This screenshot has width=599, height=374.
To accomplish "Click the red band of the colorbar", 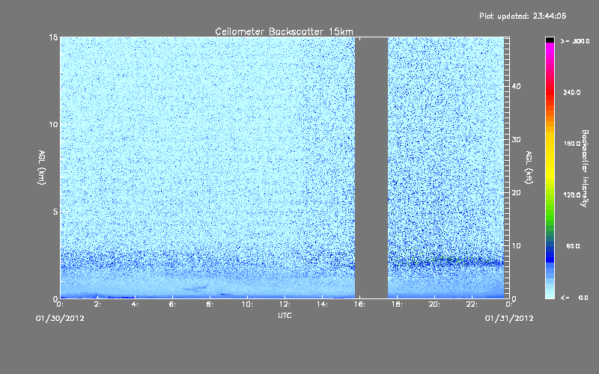I will 550,91.
